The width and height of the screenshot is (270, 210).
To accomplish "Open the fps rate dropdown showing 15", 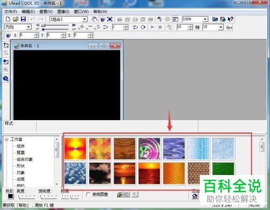I will tap(221, 27).
